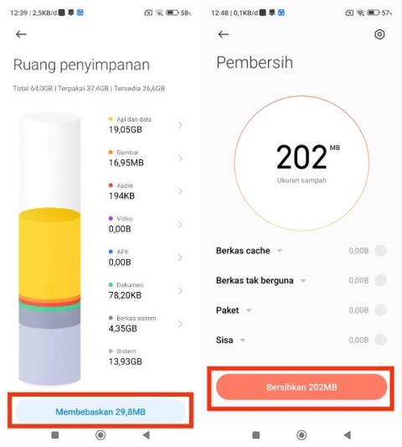Tap back triangle in right navigation bar
The height and width of the screenshot is (447, 402).
point(347,435)
